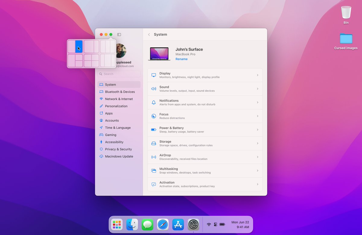362x235 pixels.
Task: Choose the four-quadrant layout's top-left zone
Action: coord(87,58)
